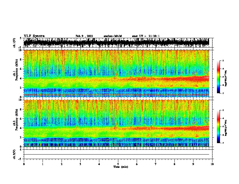This screenshot has width=239, height=184.
Task: Click time axis tick label "0"
Action: [x=24, y=164]
